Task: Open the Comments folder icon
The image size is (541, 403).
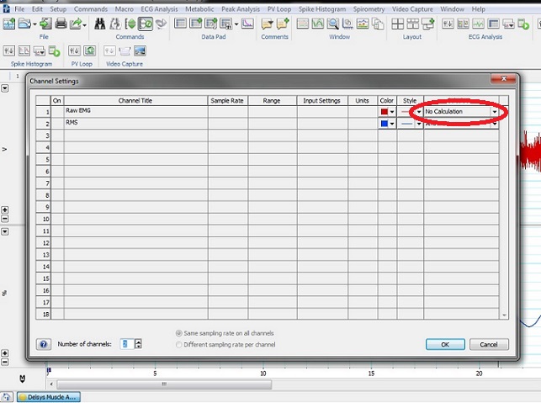Action: point(267,24)
